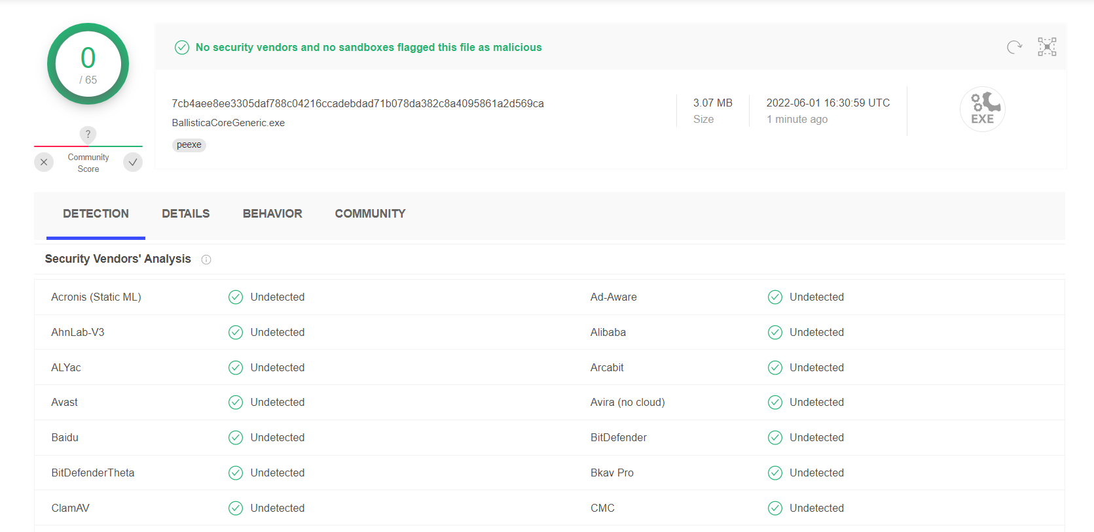Vote malicious with the community X button
Viewport: 1094px width, 532px height.
pyautogui.click(x=44, y=162)
